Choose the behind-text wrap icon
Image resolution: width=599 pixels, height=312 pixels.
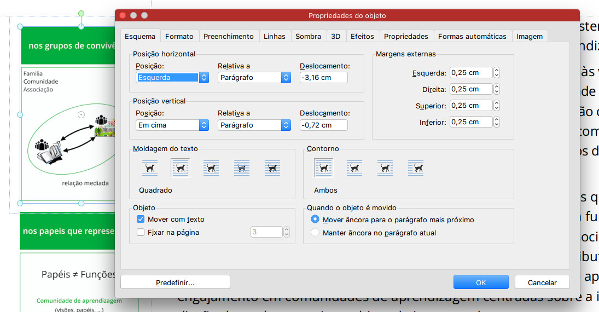241,168
